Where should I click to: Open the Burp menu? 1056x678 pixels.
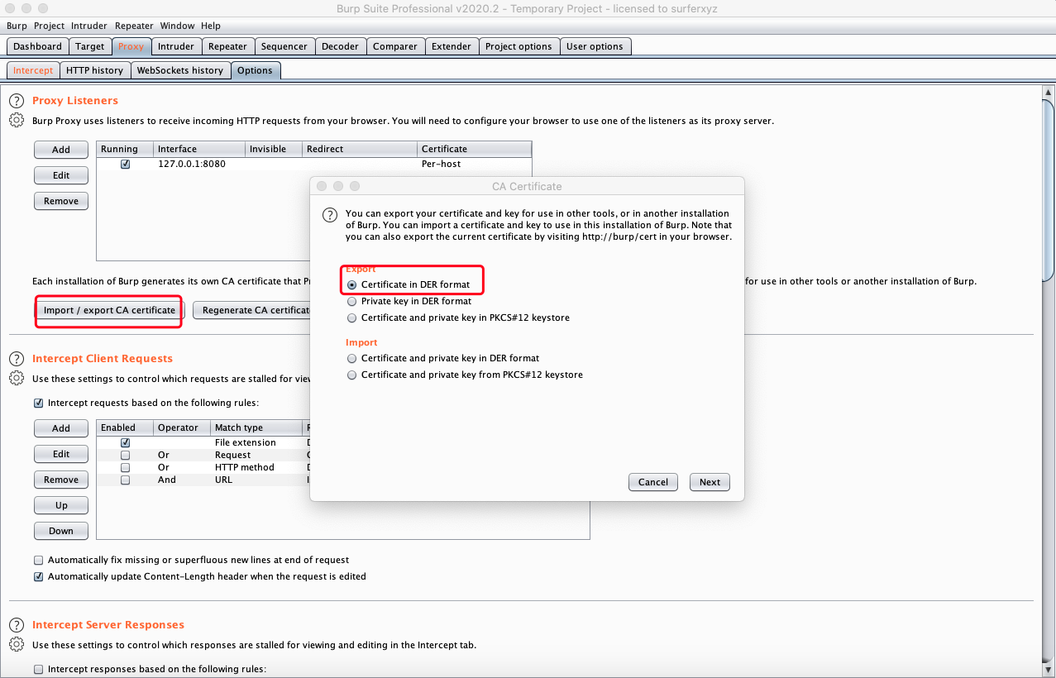point(17,26)
